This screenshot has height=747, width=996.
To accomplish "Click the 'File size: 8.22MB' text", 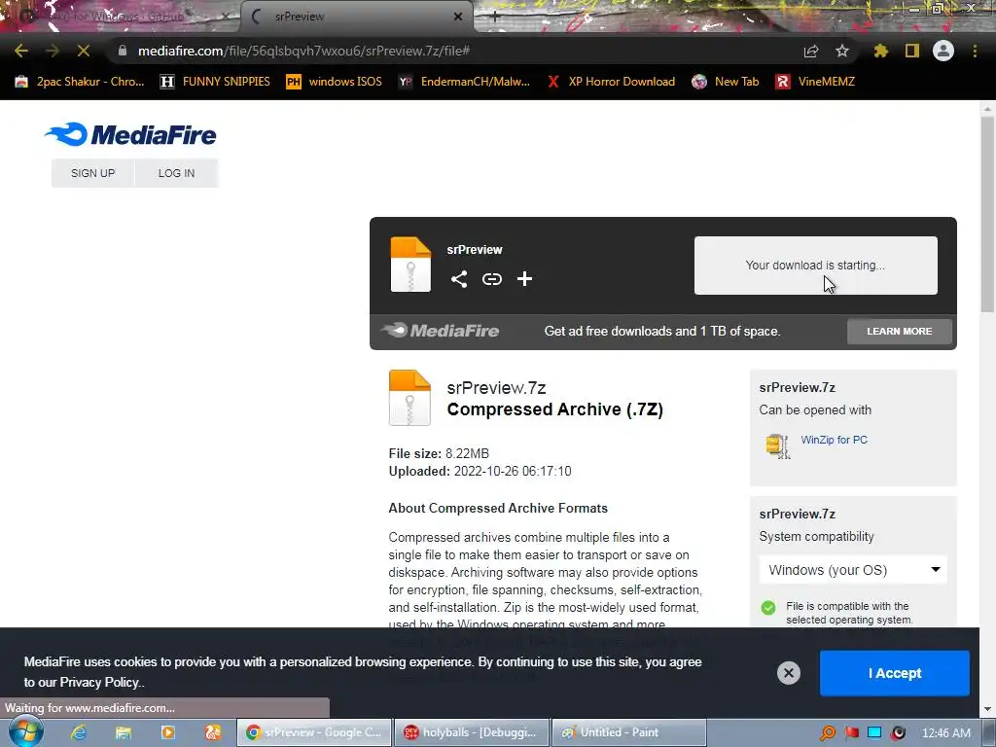I will click(439, 453).
